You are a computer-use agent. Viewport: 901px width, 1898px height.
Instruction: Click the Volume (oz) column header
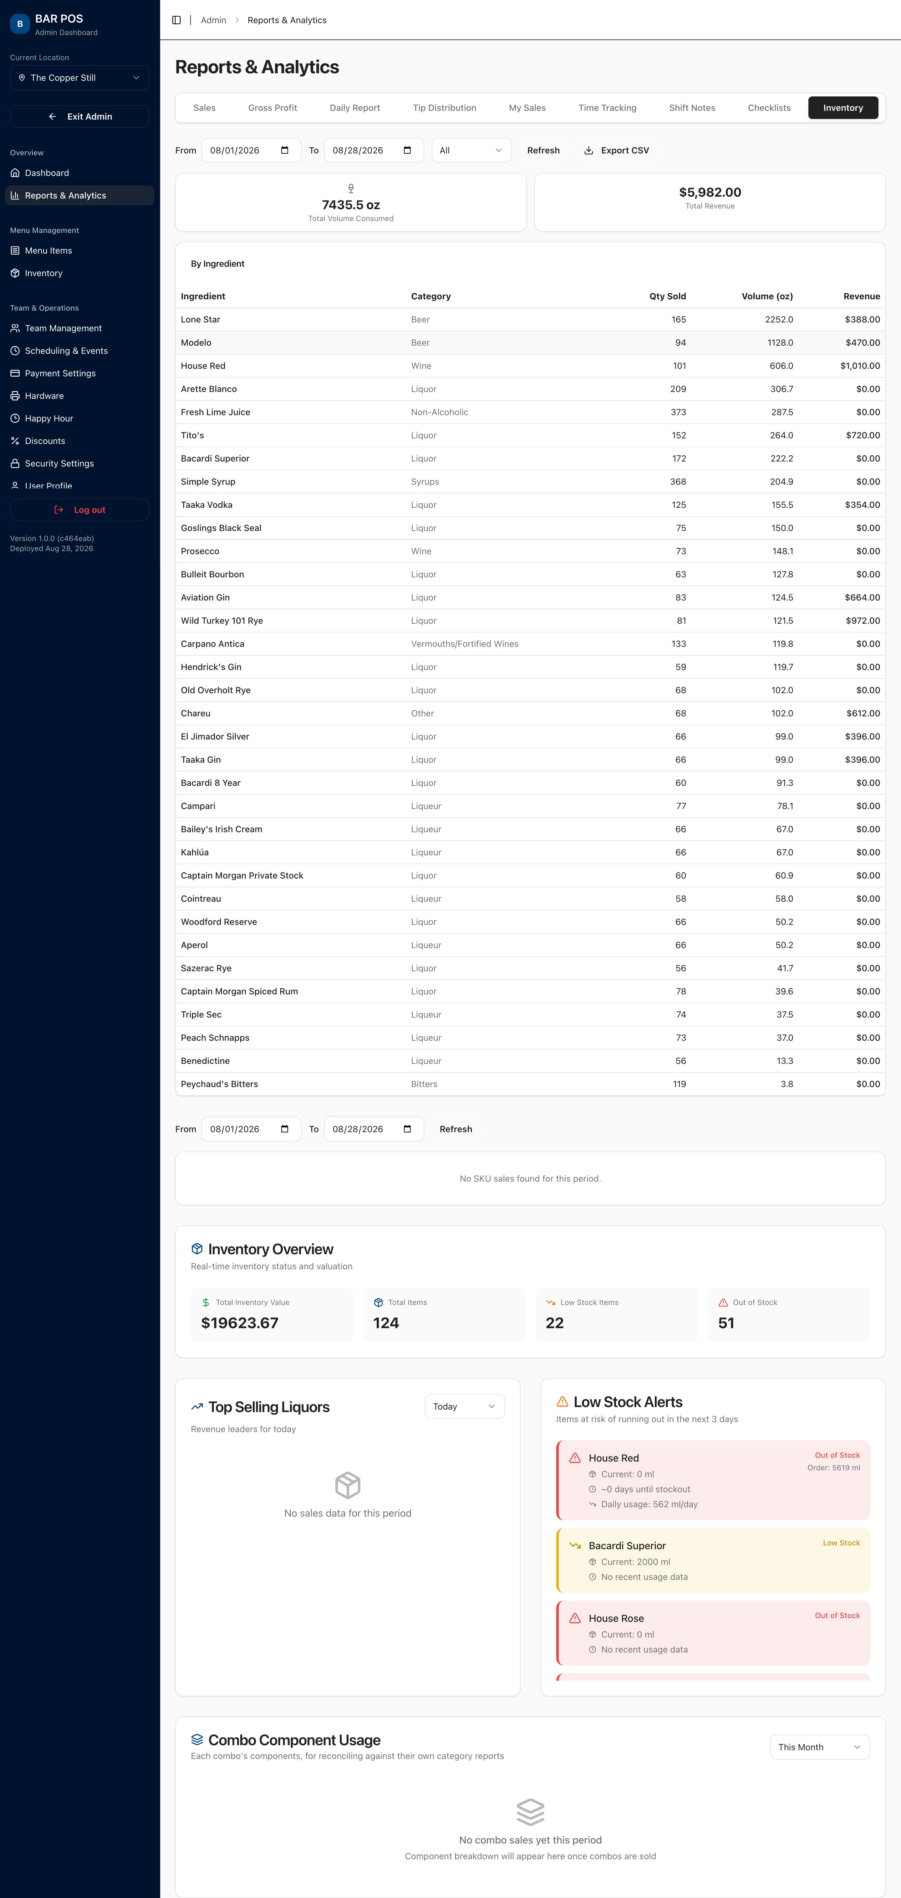767,296
